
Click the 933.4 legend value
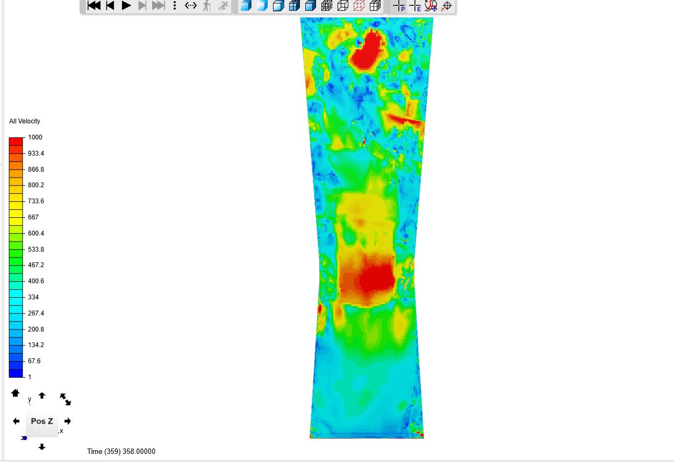click(36, 153)
